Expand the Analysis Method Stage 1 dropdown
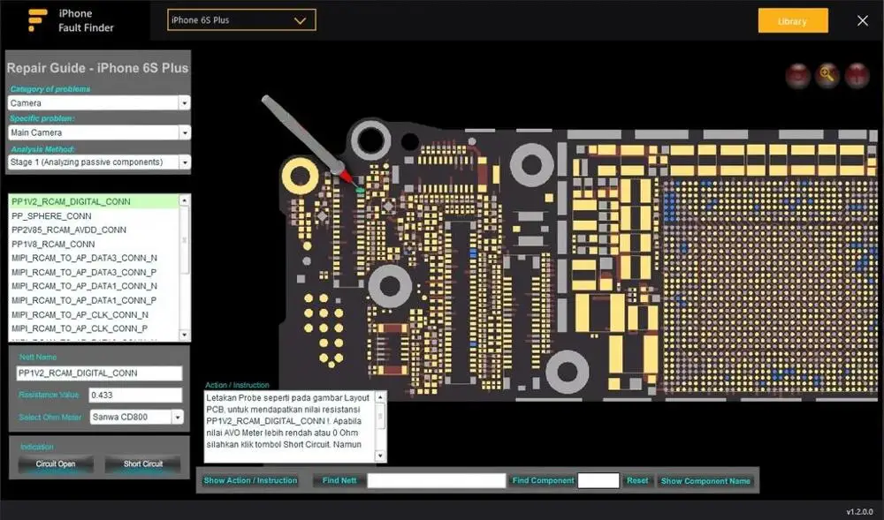 [x=185, y=162]
